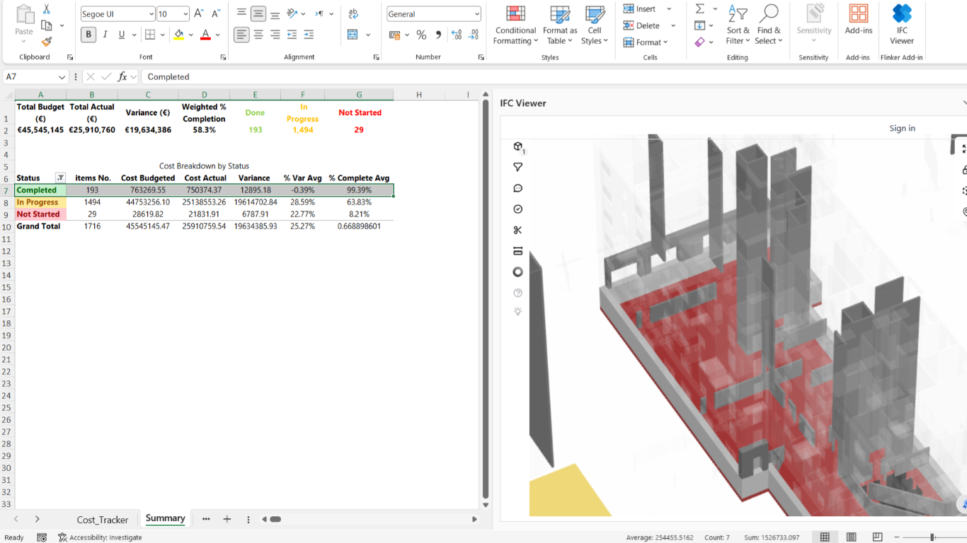Screen dimensions: 967x543
Task: Open Find & Select dropdown
Action: point(769,25)
